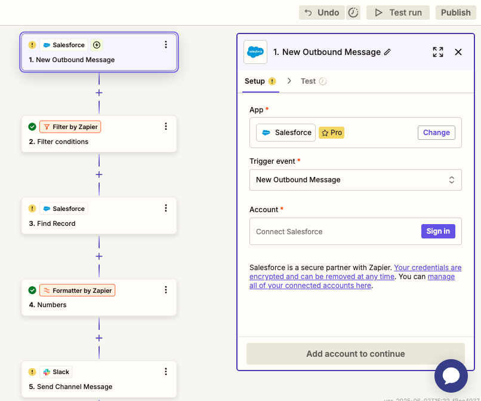Screen dimensions: 481x401
Task: Open version history clock icon
Action: point(353,13)
